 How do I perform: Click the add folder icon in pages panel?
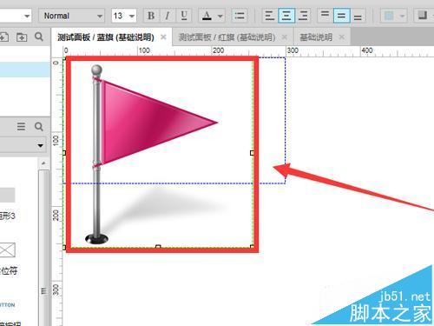tap(22, 37)
